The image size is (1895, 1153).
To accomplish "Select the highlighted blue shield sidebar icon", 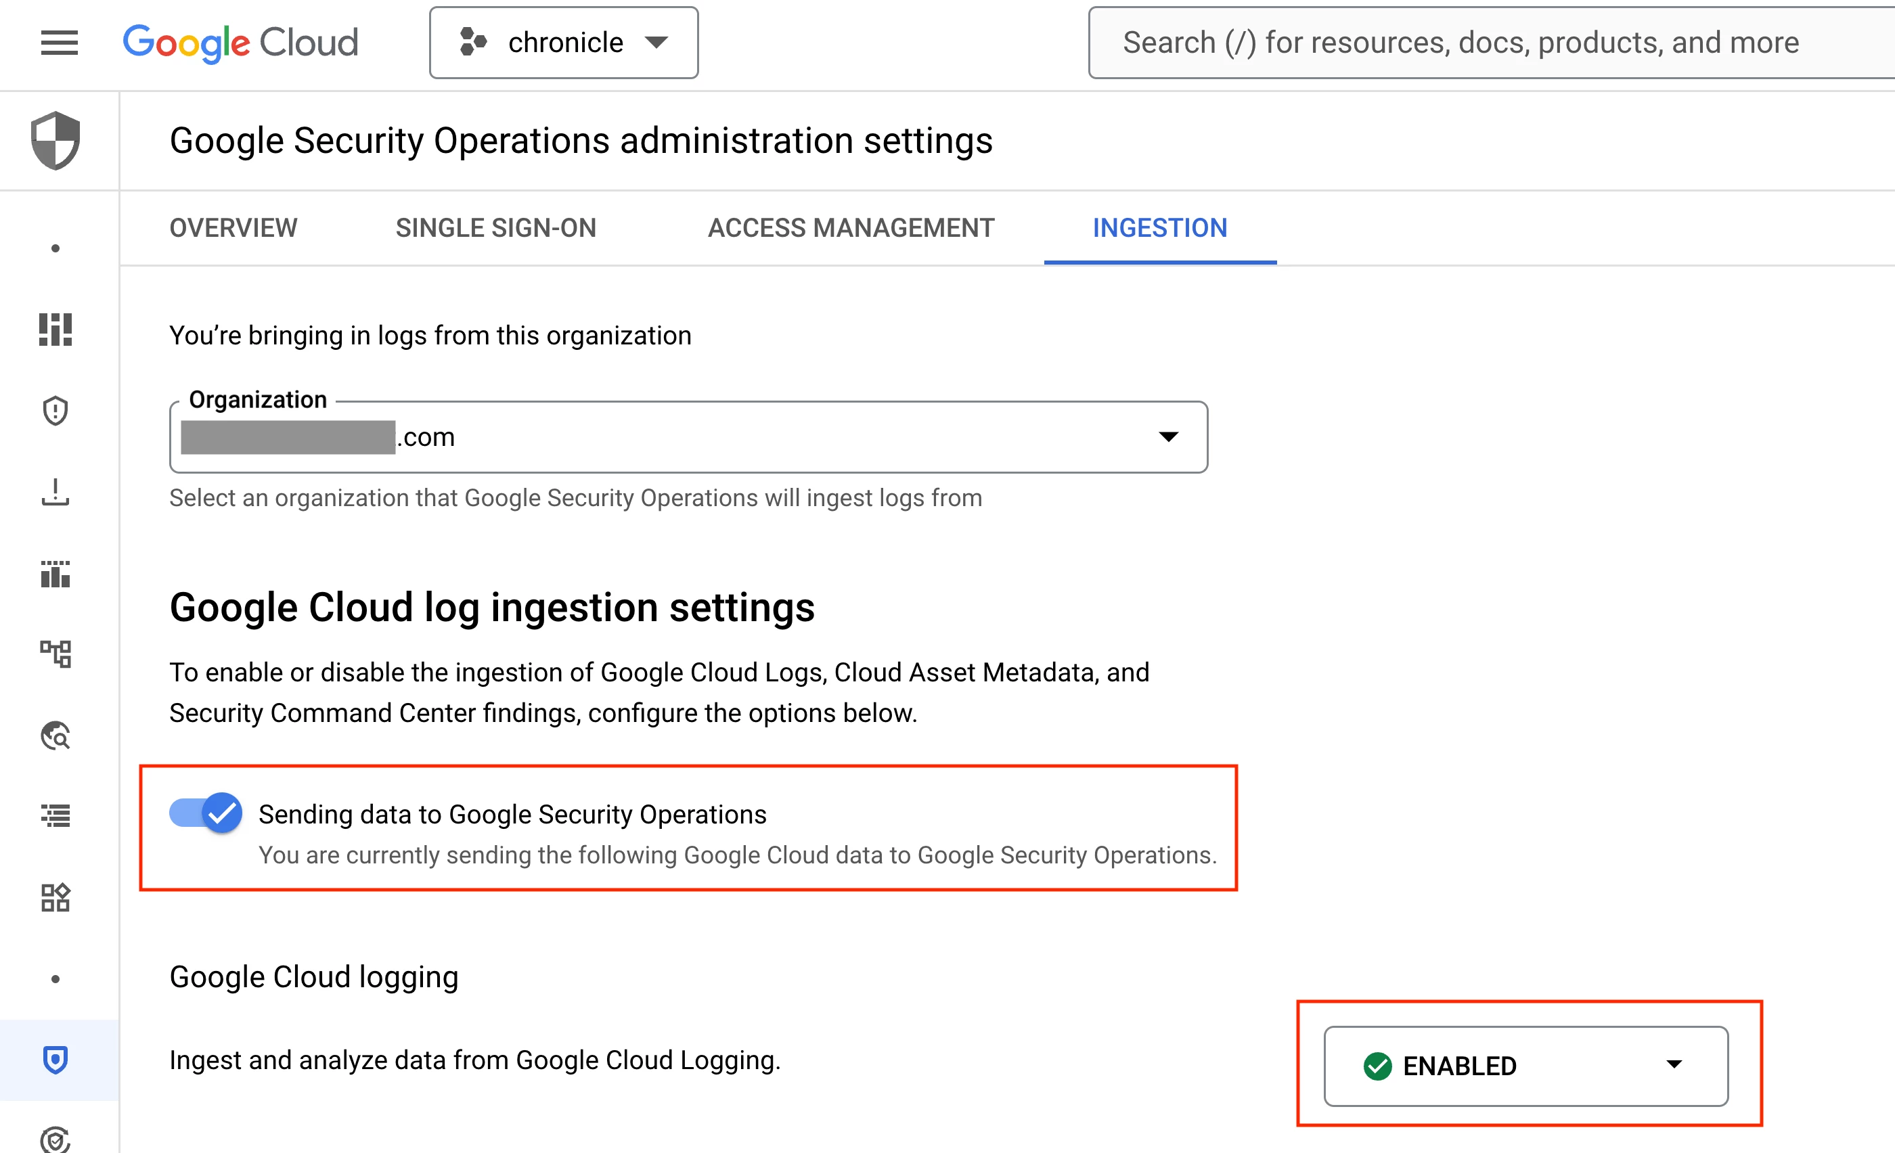I will coord(55,1060).
